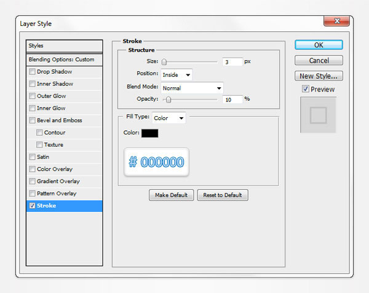Click the Opacity slider handle

[x=169, y=100]
